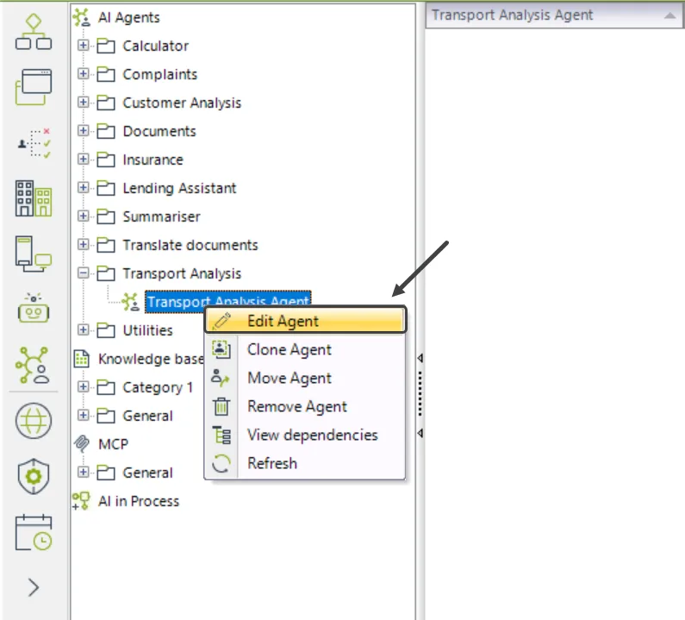Select the AI Agents root label

coord(129,17)
